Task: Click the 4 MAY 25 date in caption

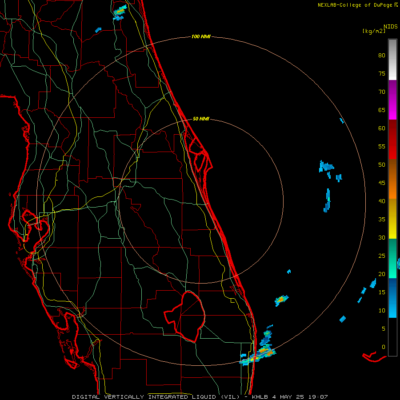Action: click(288, 397)
